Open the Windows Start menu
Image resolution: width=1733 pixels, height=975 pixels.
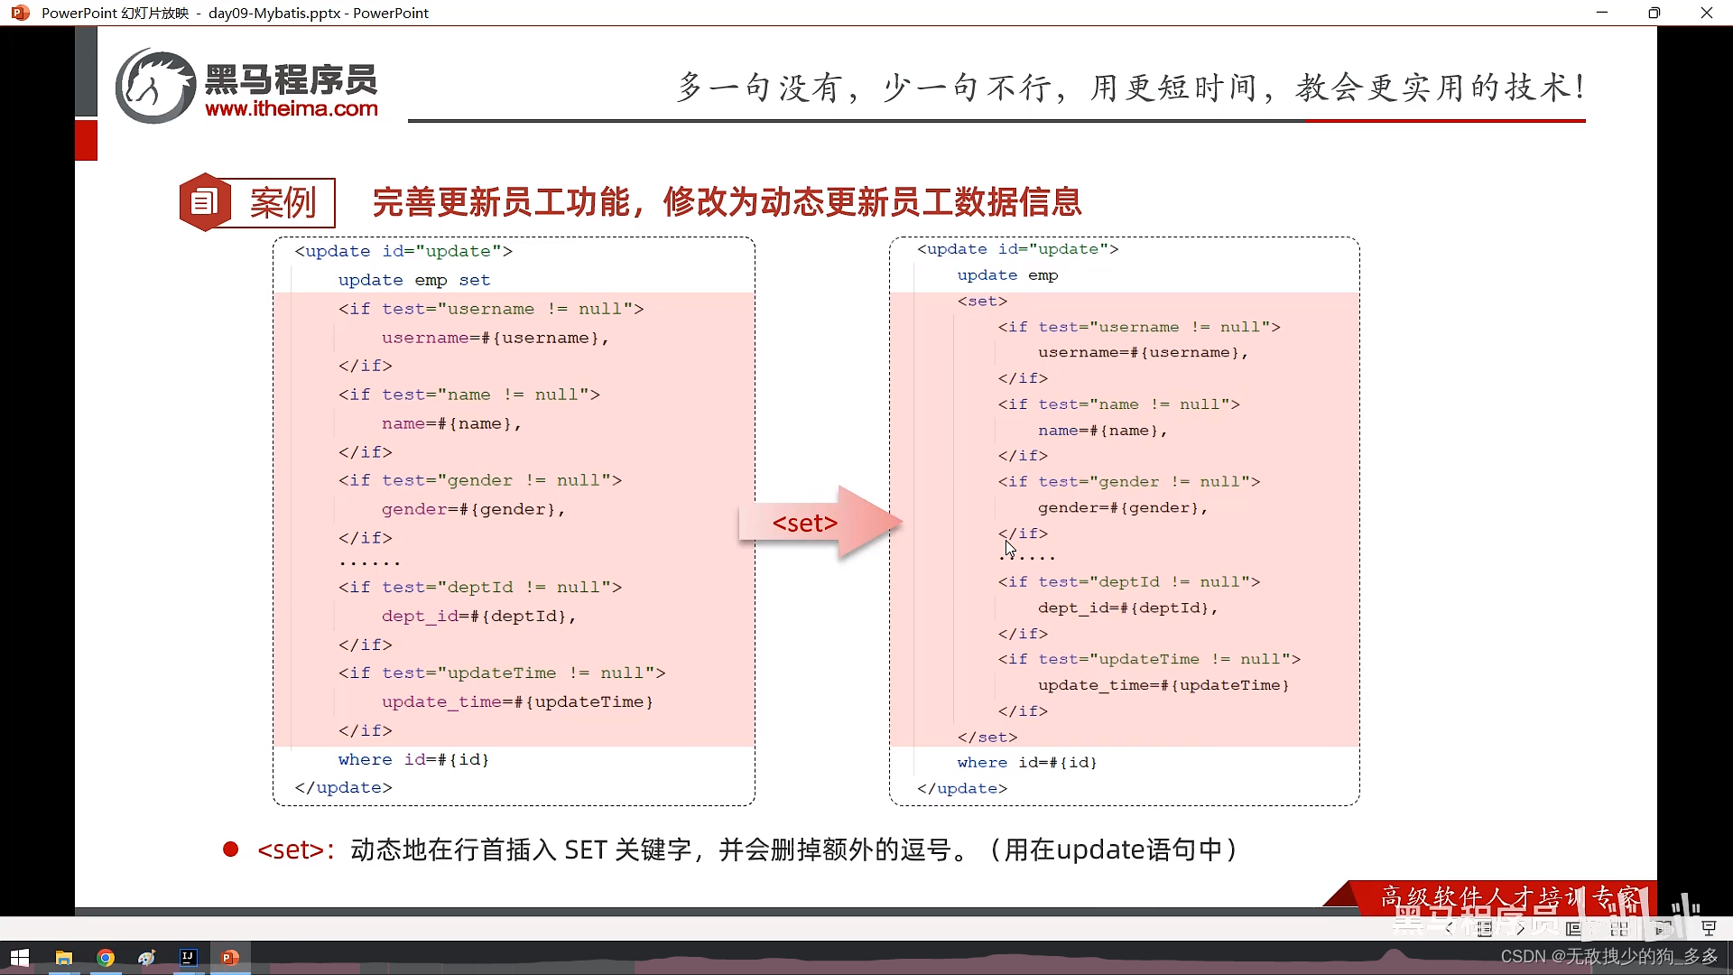(x=20, y=958)
